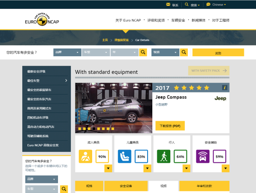Viewport: 256px width, 193px height.
Task: Download the PDF report
Action: tap(170, 126)
